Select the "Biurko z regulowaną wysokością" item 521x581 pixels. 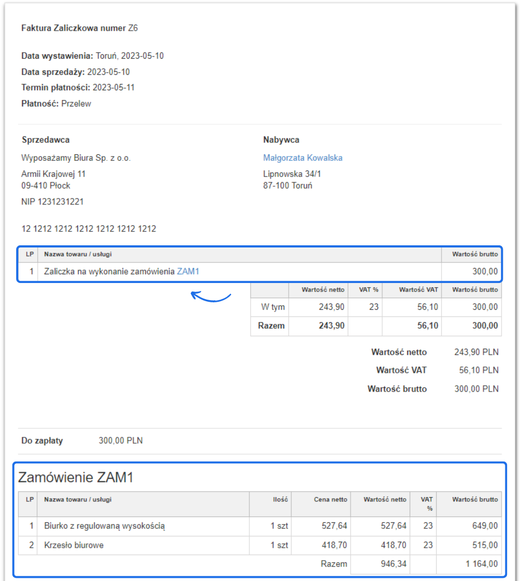click(x=104, y=526)
